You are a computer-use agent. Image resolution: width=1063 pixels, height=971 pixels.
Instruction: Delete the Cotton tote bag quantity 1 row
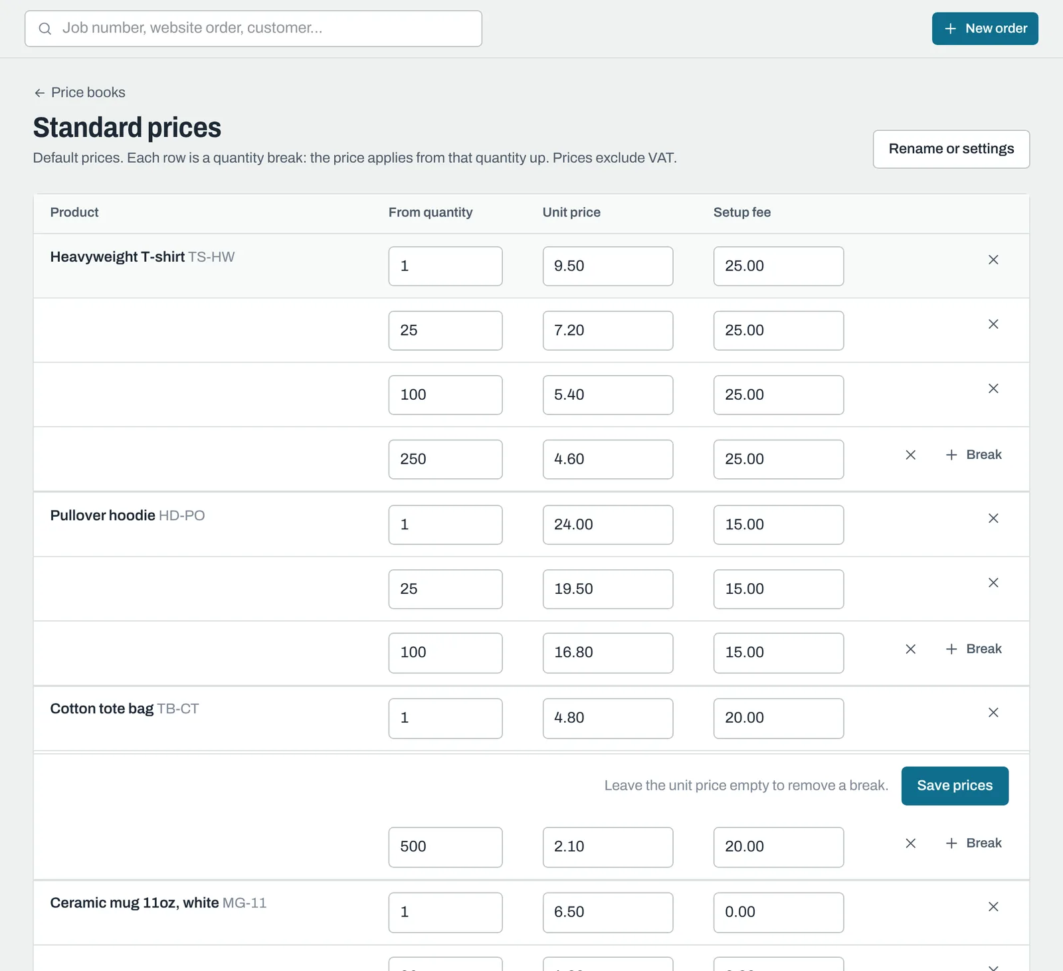[993, 713]
